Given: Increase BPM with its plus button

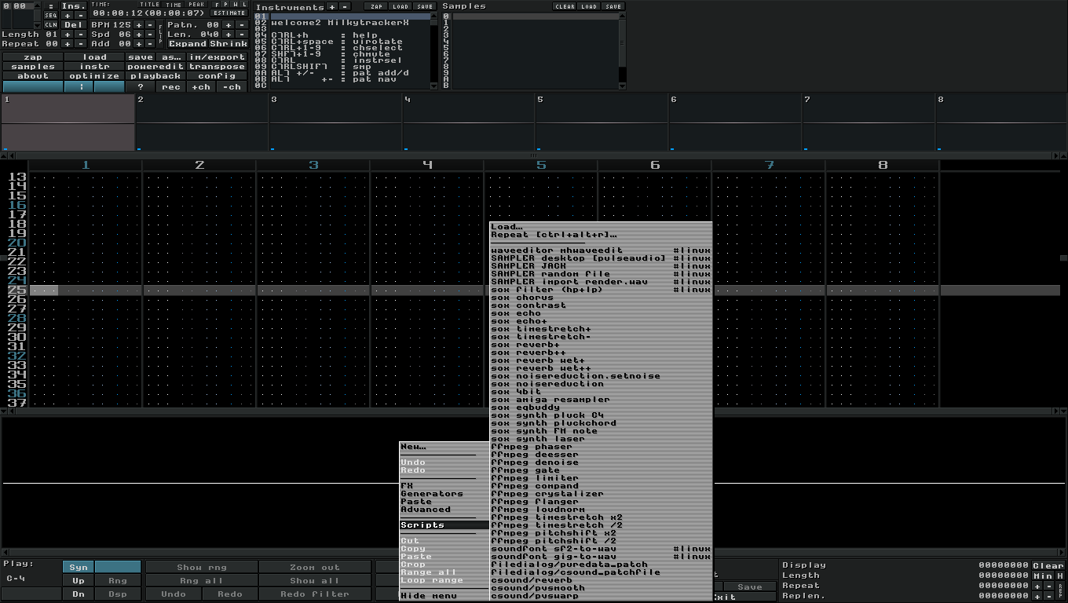Looking at the screenshot, I should 138,25.
